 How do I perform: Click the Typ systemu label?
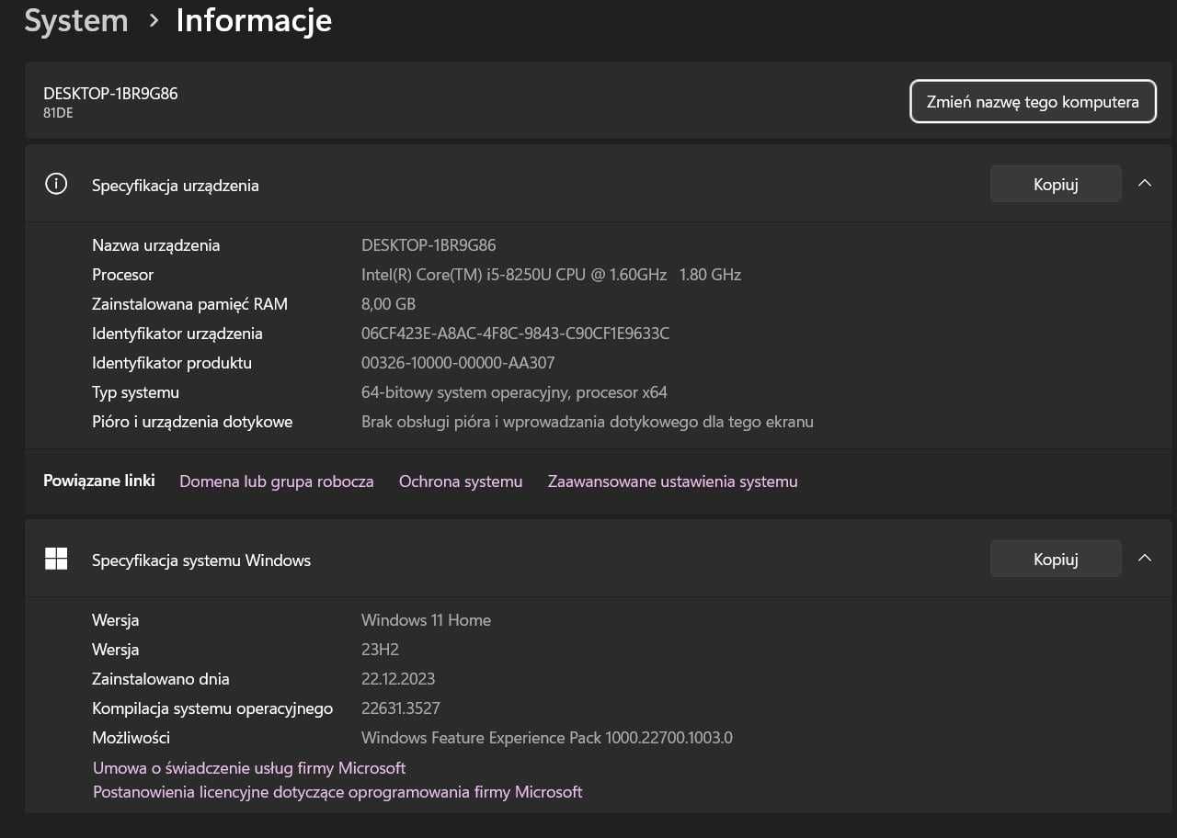click(x=136, y=392)
